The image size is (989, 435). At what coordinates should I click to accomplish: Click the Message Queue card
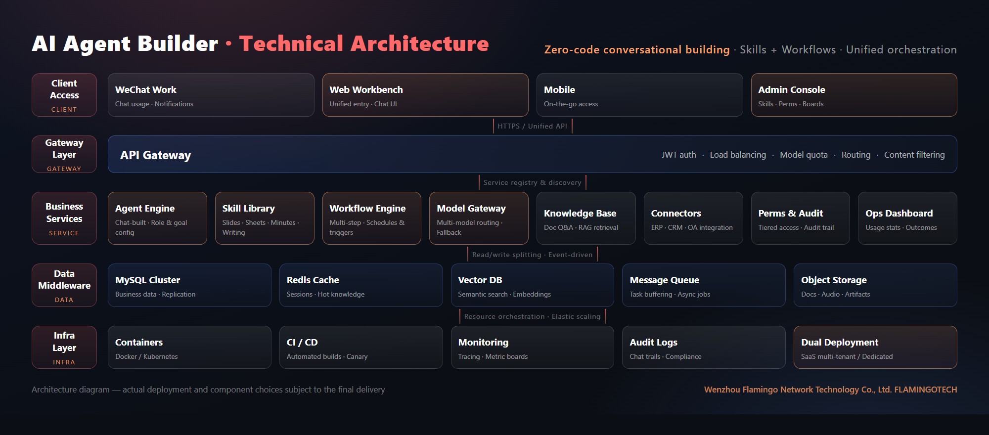(704, 285)
